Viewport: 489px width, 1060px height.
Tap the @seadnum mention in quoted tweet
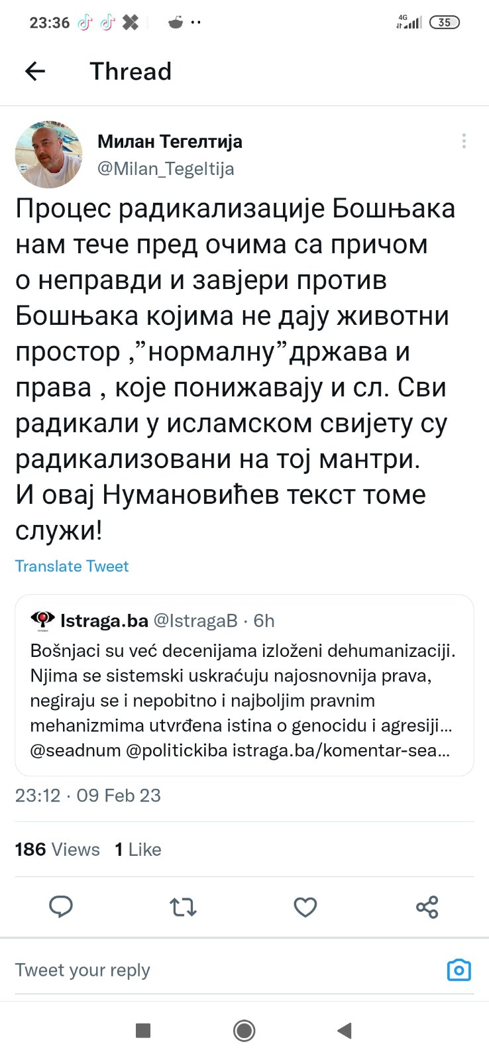[76, 750]
